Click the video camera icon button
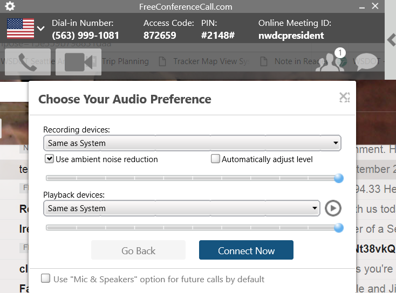The image size is (396, 293). 78,62
